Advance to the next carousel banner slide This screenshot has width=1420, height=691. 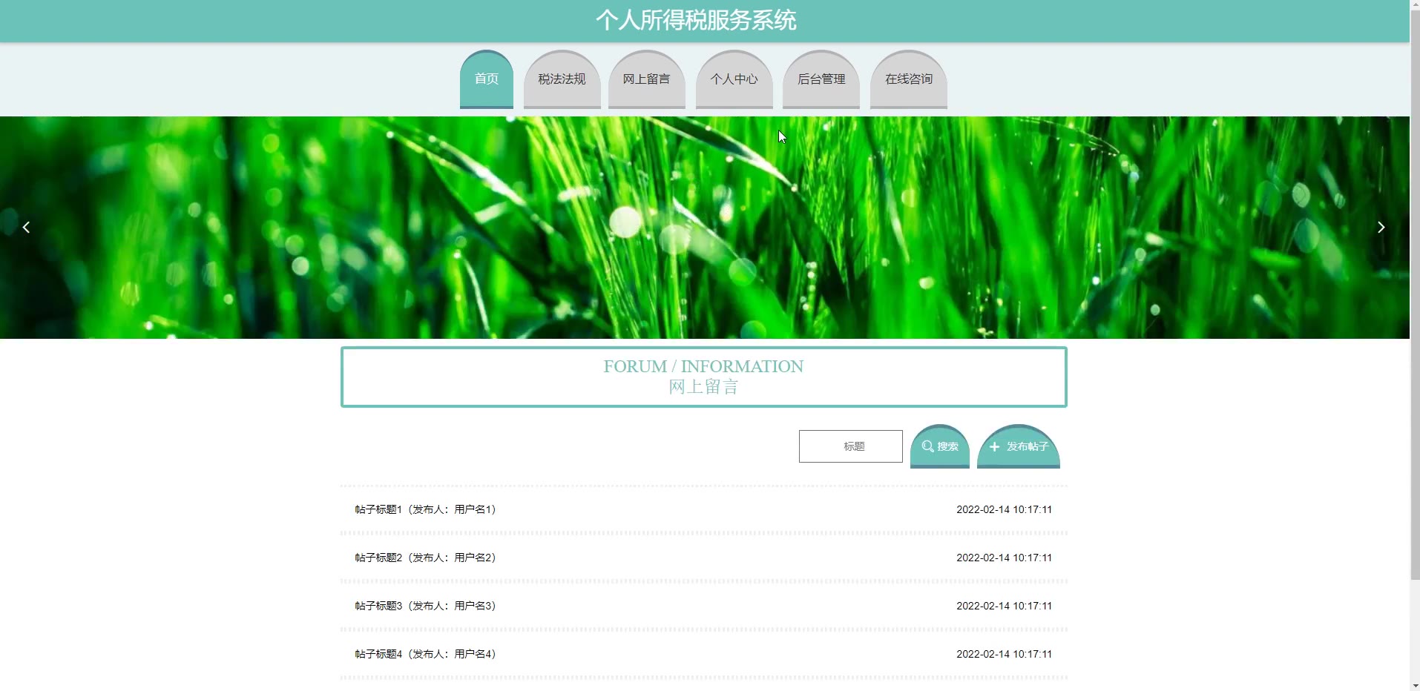1381,228
